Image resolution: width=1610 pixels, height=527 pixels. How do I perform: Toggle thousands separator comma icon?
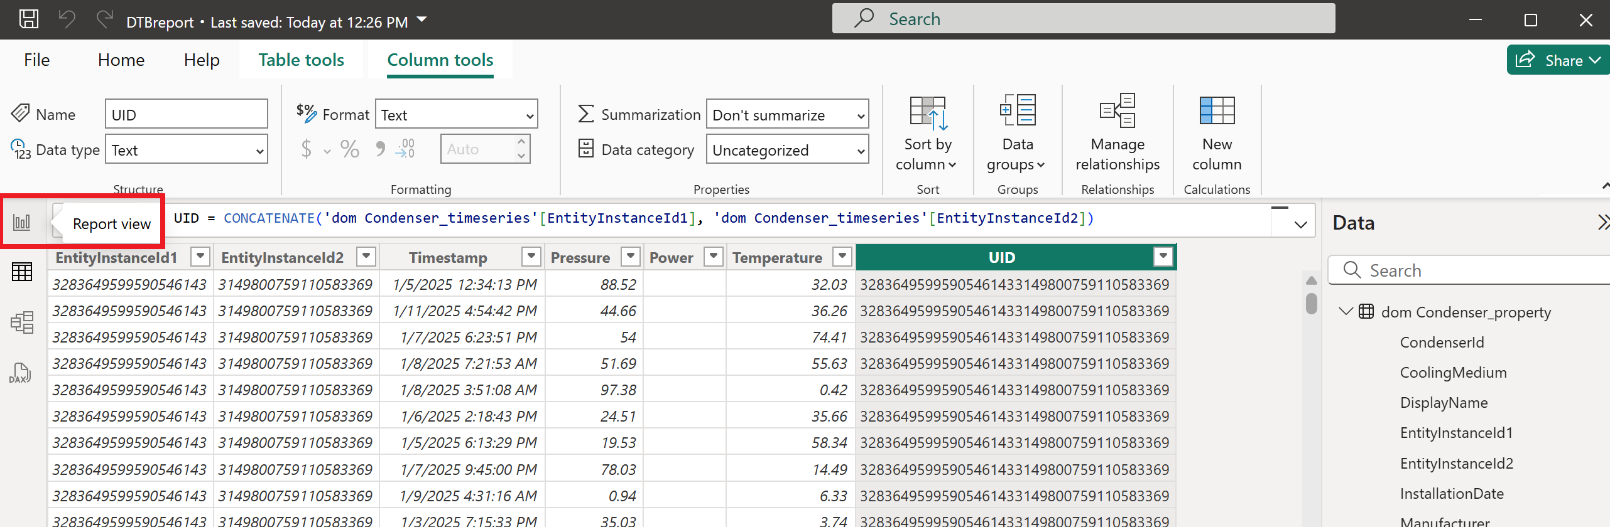[380, 149]
